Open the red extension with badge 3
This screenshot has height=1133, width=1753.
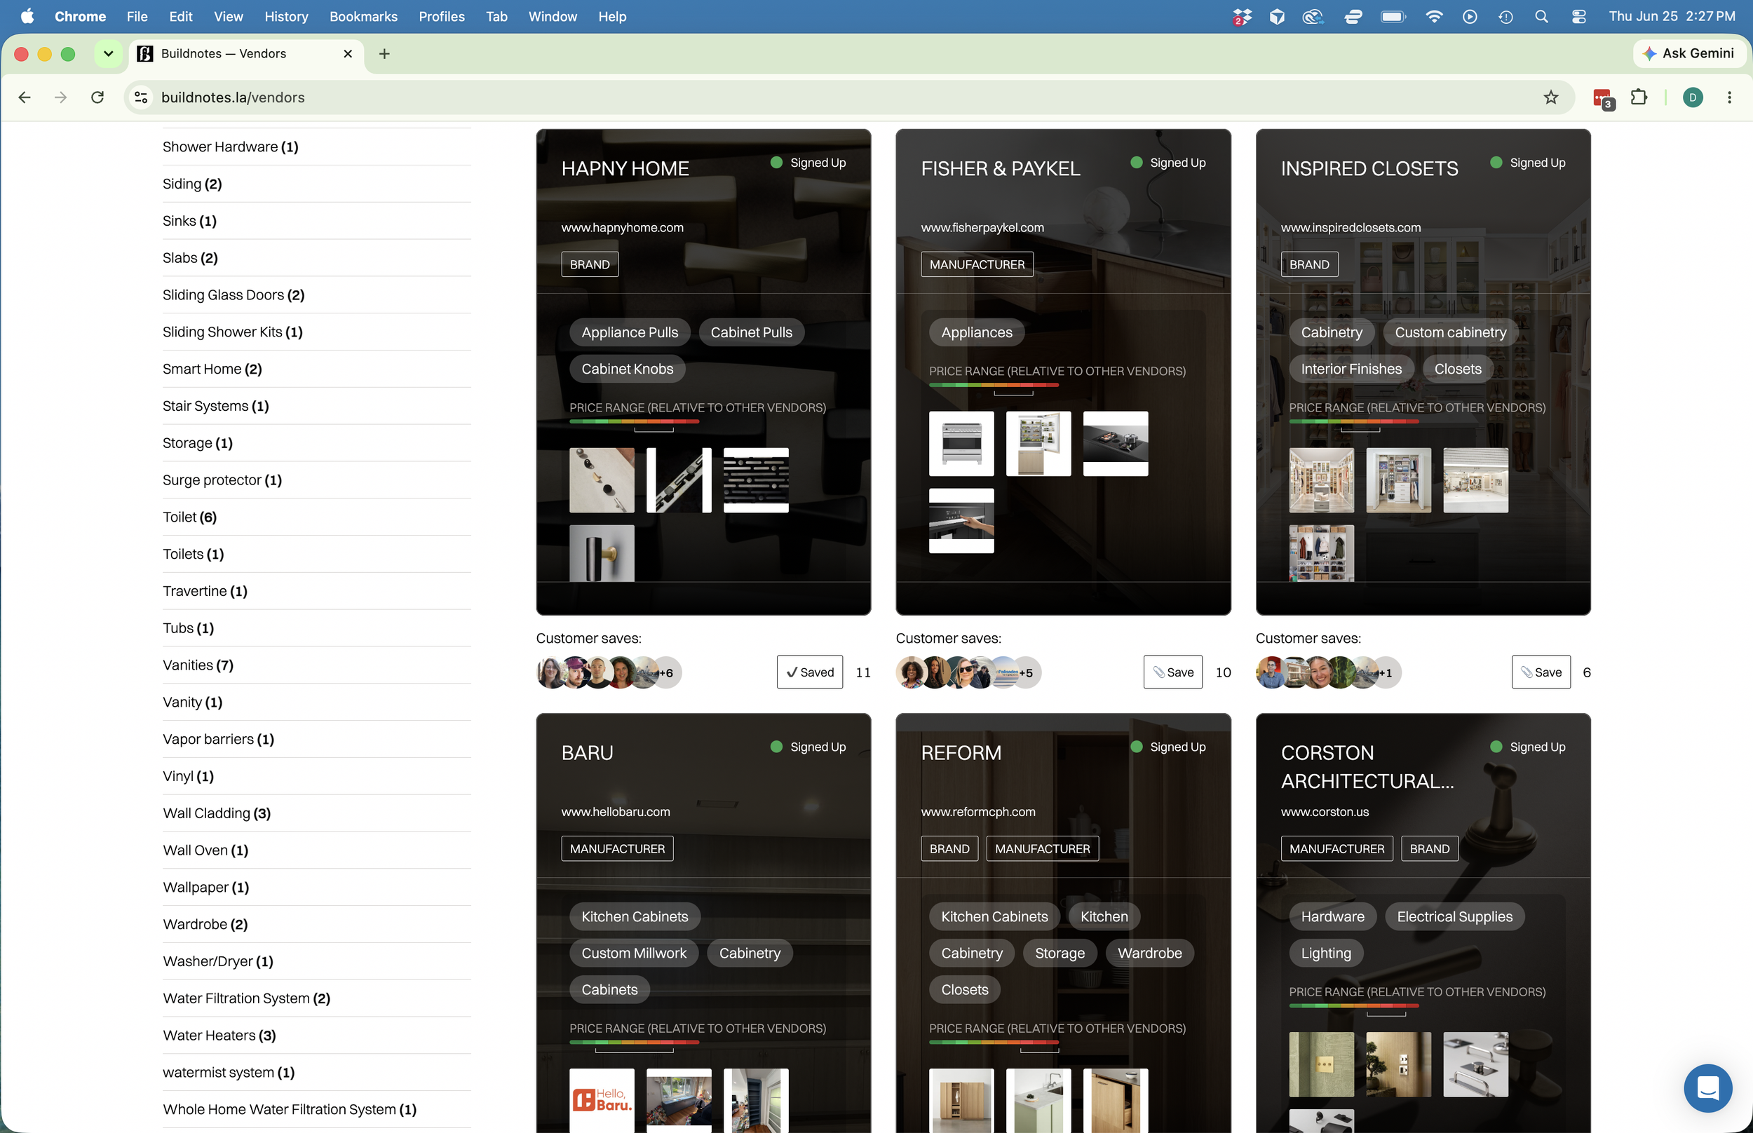point(1603,99)
